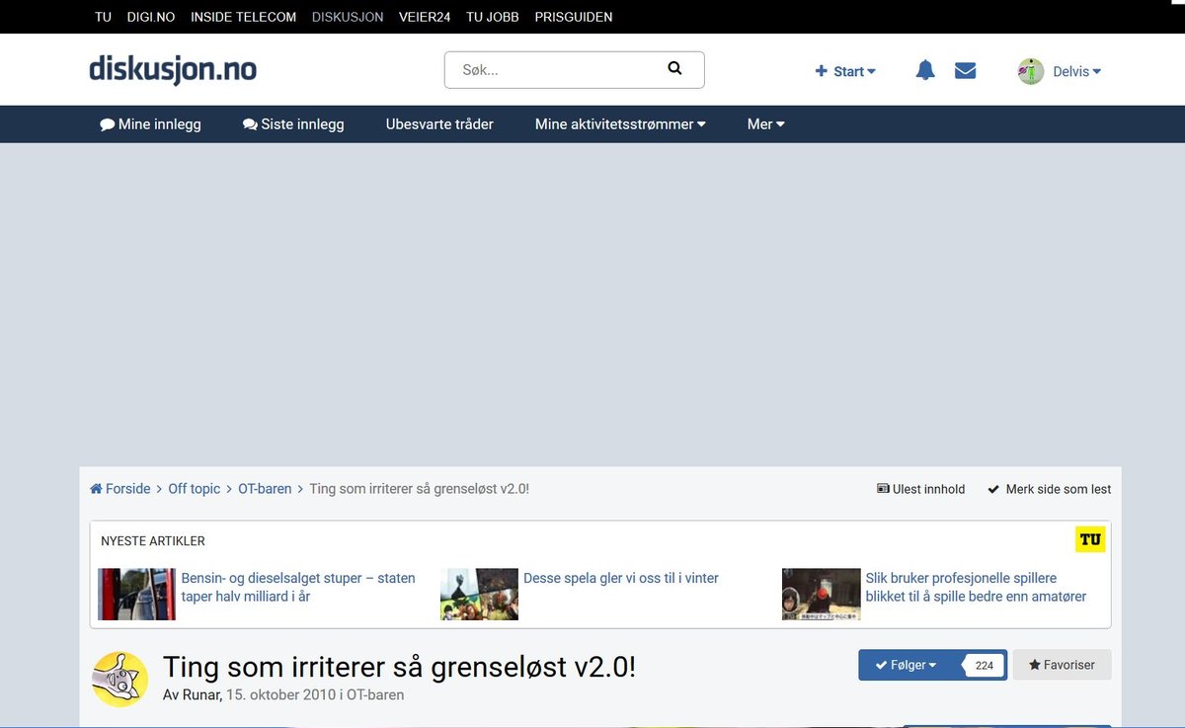Click the 224 followers count
This screenshot has height=728, width=1185.
(x=984, y=665)
